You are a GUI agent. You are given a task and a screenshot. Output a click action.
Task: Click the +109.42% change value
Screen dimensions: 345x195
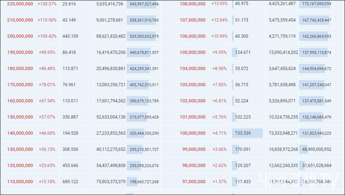(x=47, y=36)
